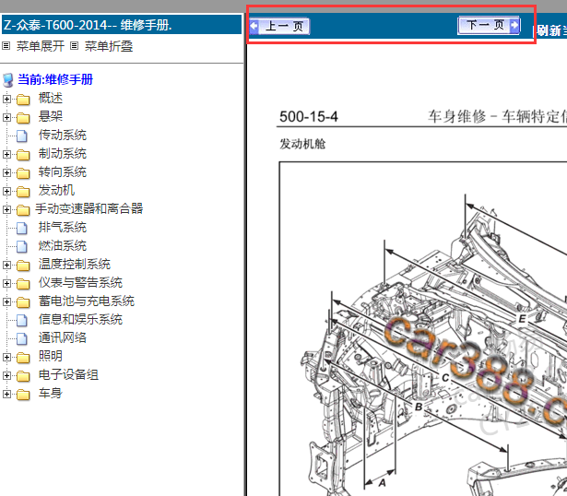Expand the 仪表与警告系统 plus sign

(6, 283)
